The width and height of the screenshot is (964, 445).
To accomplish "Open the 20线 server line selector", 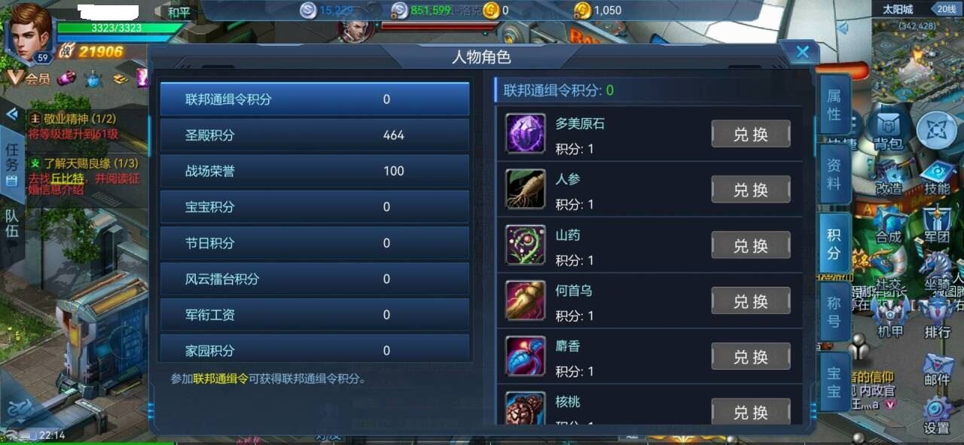I will [945, 10].
